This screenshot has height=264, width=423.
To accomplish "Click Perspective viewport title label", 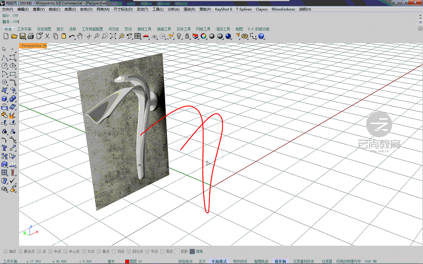I will point(31,46).
